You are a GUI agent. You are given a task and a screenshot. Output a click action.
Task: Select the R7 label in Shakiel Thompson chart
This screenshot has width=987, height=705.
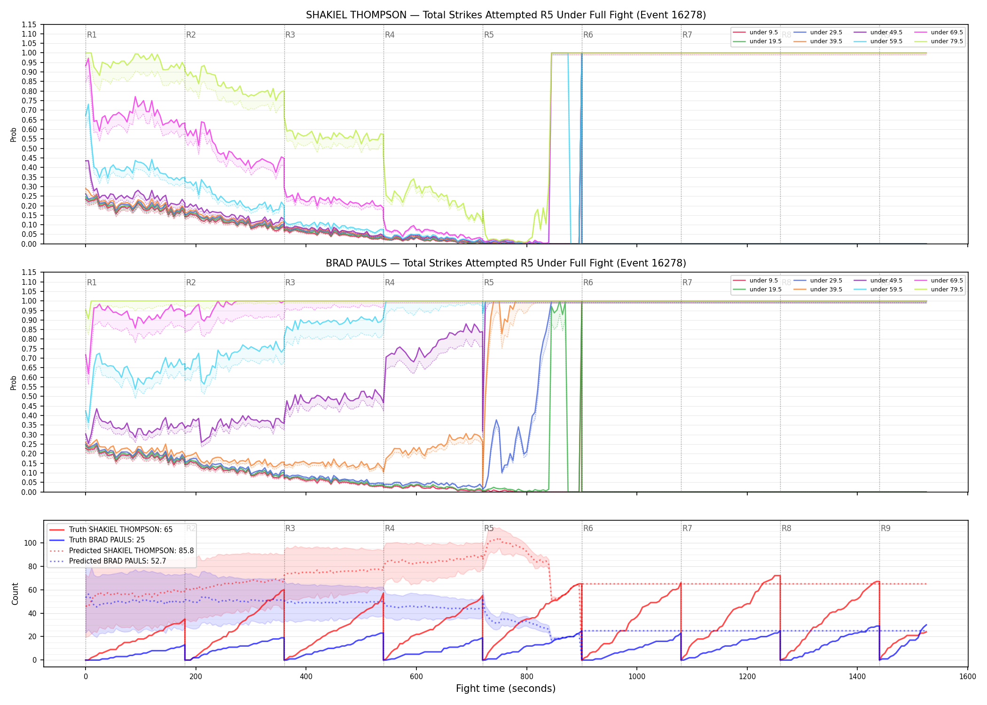687,35
